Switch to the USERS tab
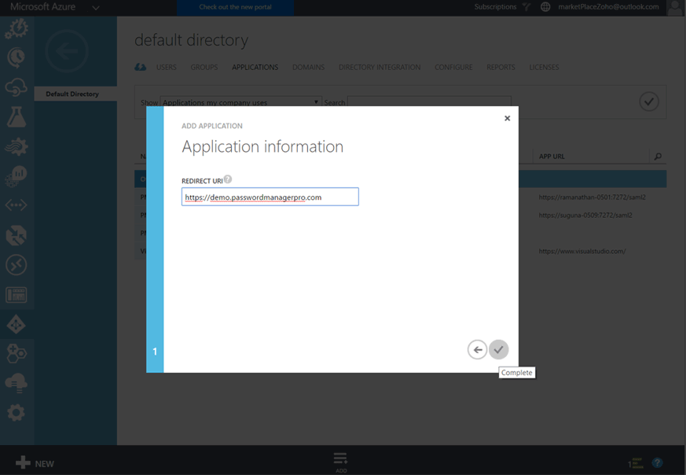686x475 pixels. 167,67
